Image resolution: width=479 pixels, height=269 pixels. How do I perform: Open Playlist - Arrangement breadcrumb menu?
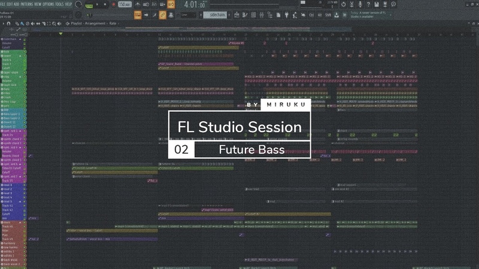click(87, 23)
